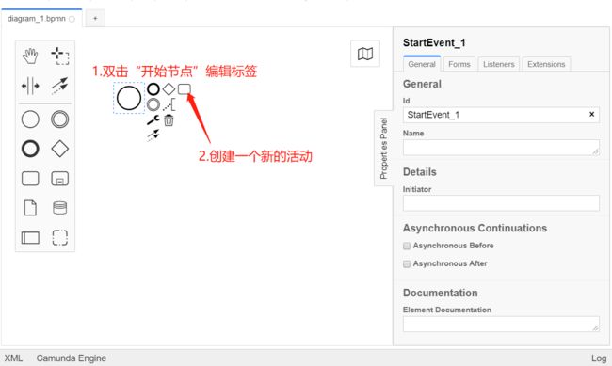Open the Log panel
Viewport: 612px width, 366px height.
click(x=598, y=358)
